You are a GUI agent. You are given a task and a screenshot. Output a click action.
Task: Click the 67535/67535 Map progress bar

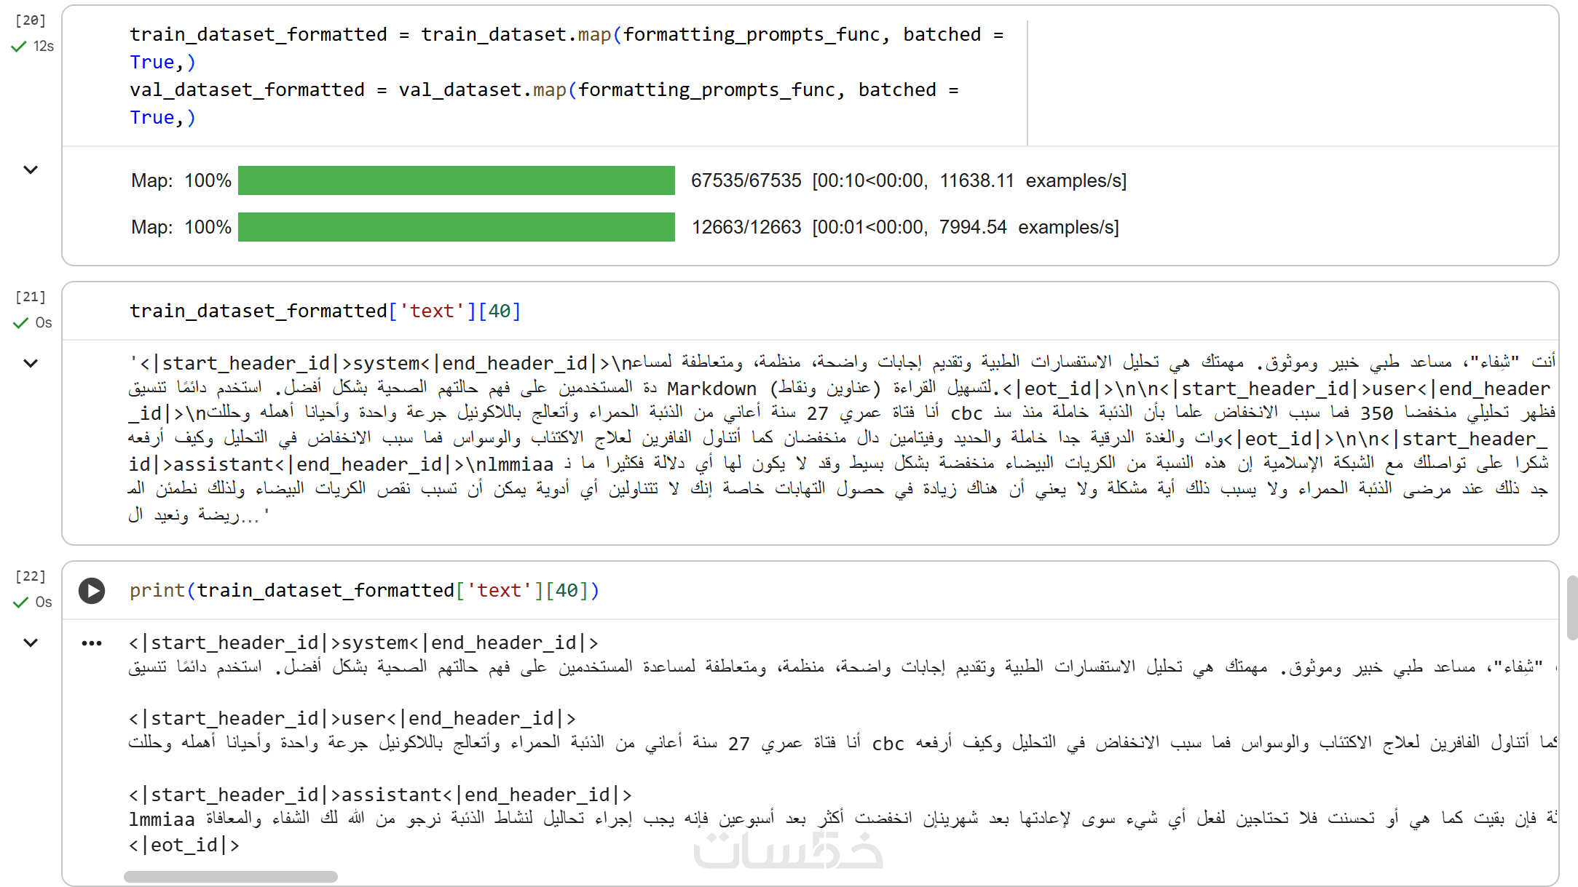[456, 180]
